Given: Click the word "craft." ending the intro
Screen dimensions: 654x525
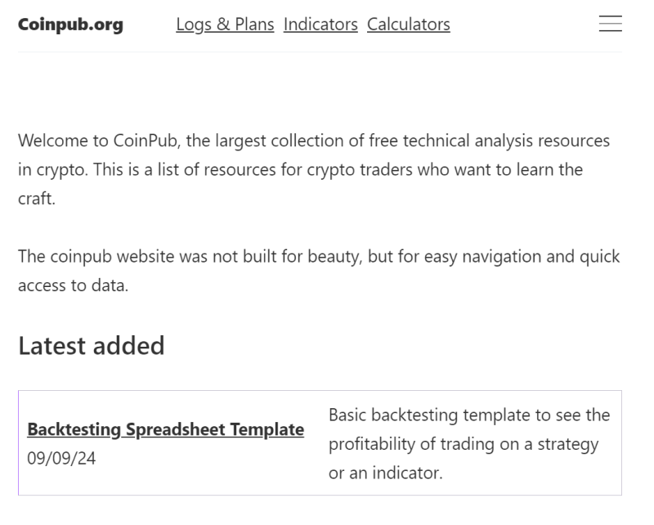Looking at the screenshot, I should tap(36, 199).
